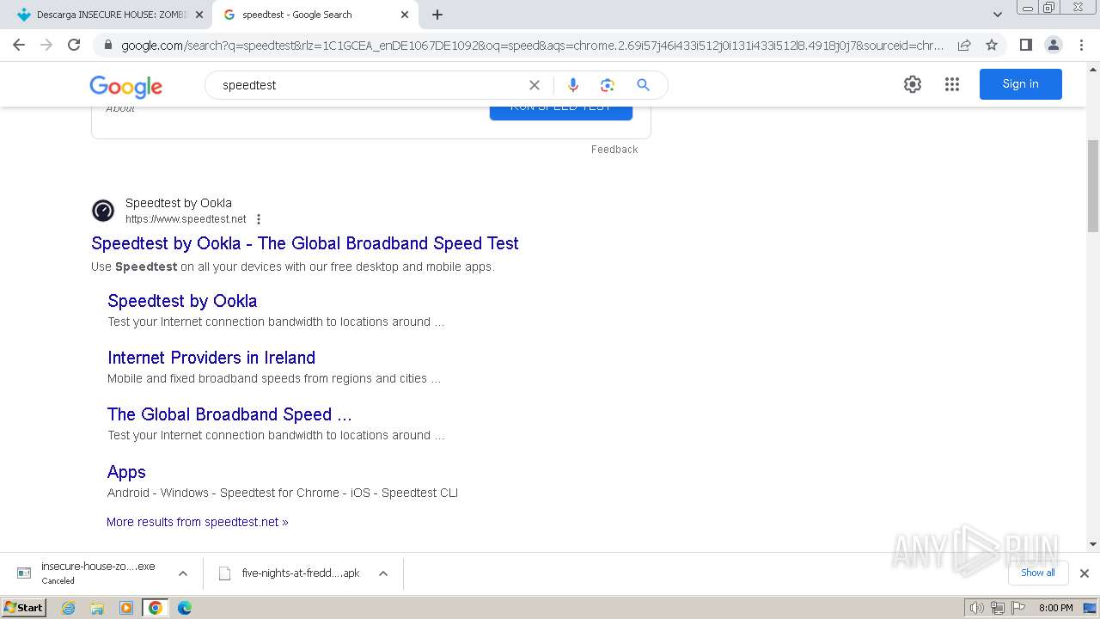The image size is (1100, 619).
Task: Search by image with Google Lens
Action: 608,85
